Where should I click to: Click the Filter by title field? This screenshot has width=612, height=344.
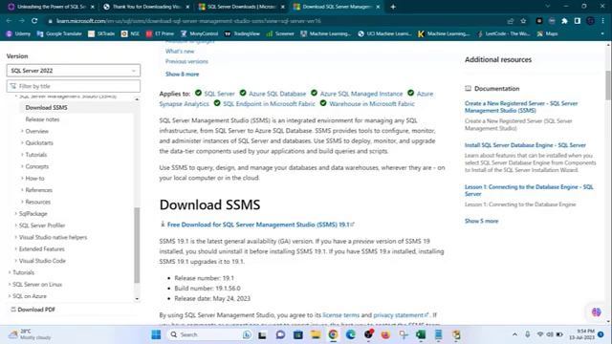tap(74, 86)
